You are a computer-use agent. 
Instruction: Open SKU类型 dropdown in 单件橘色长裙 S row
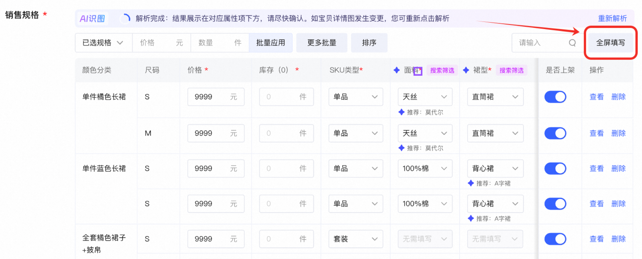356,97
